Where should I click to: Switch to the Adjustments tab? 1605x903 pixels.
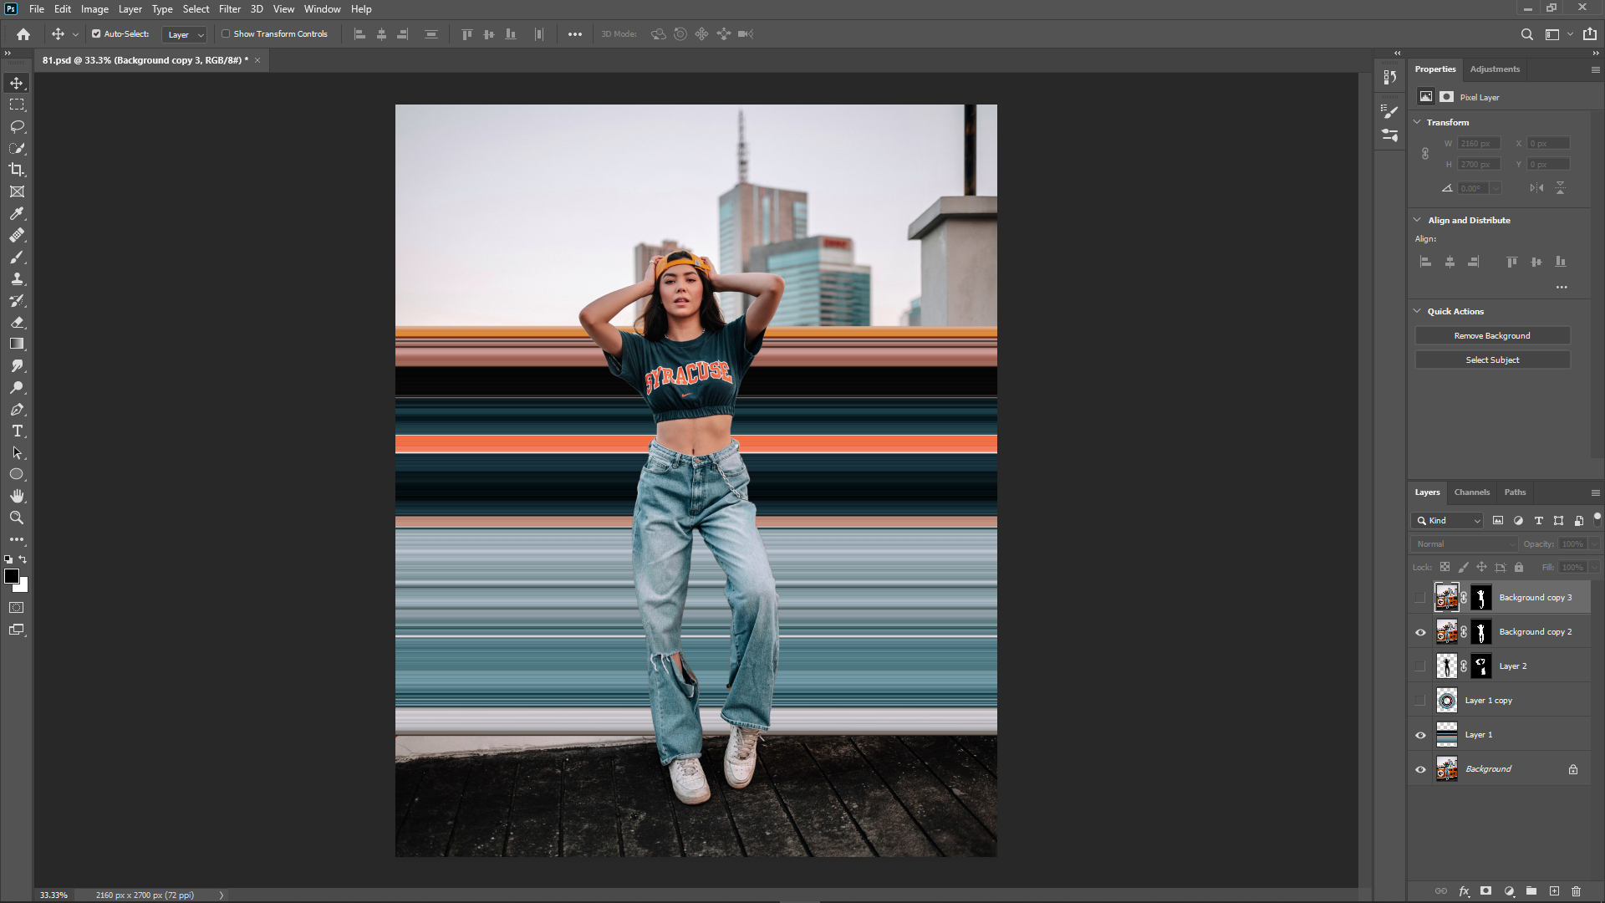click(1495, 69)
